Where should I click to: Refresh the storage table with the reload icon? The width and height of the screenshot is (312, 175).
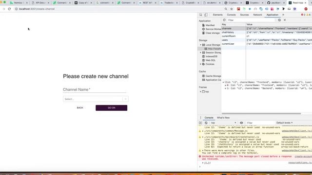point(224,20)
